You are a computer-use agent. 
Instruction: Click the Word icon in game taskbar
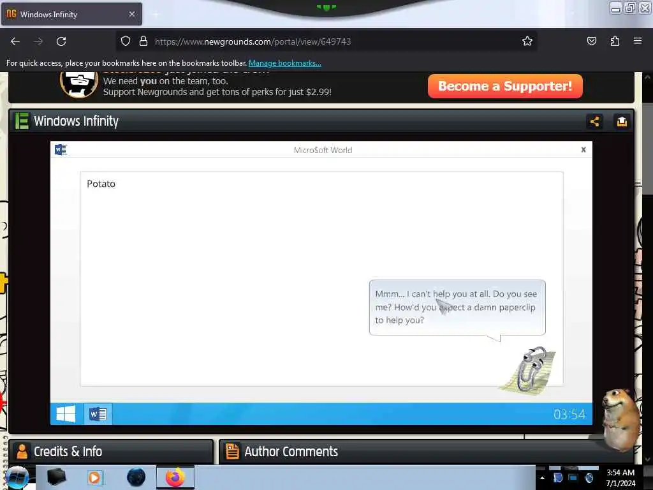click(x=98, y=413)
